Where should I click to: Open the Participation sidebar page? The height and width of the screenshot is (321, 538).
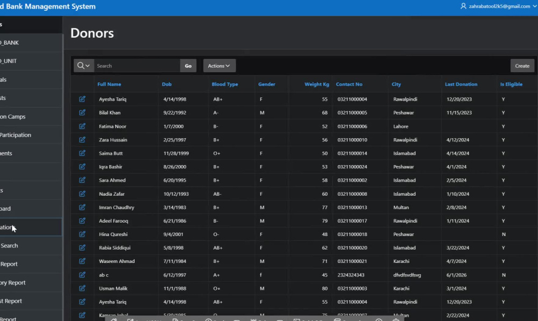coord(31,135)
